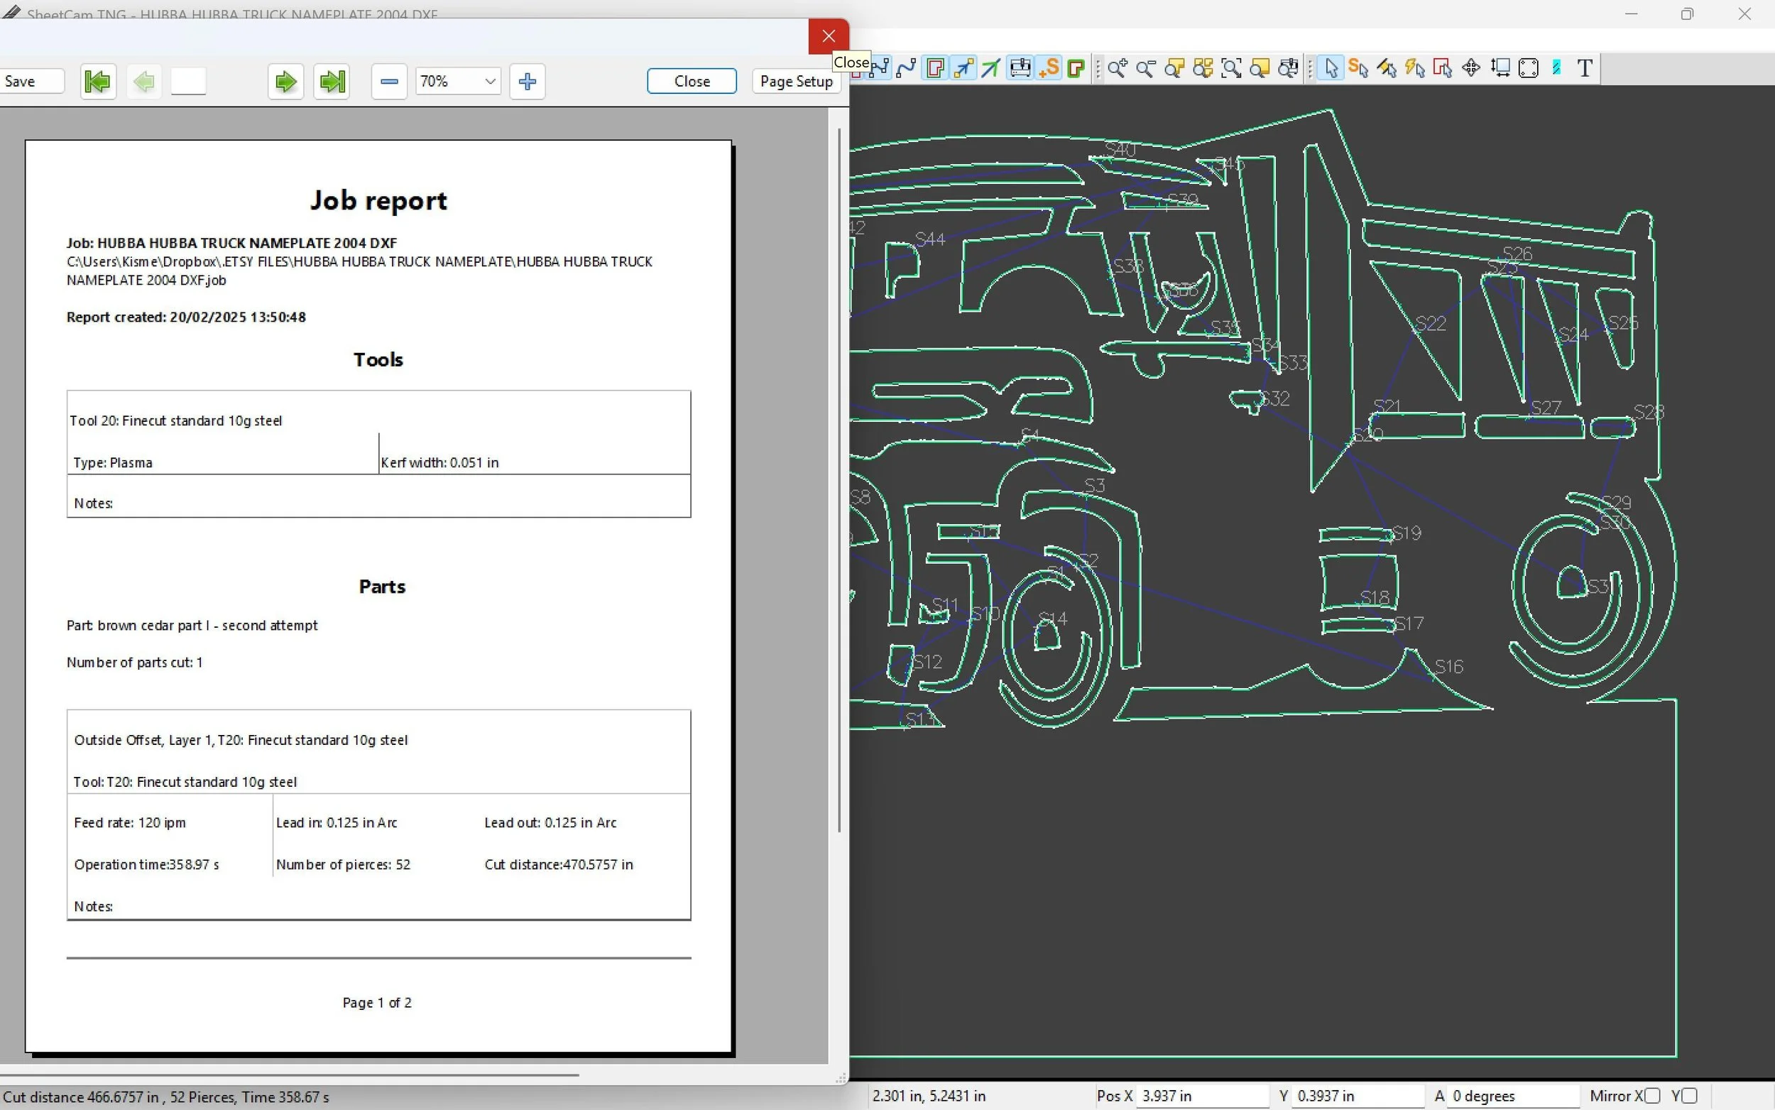Open Page Setup
The height and width of the screenshot is (1110, 1775).
pyautogui.click(x=796, y=82)
